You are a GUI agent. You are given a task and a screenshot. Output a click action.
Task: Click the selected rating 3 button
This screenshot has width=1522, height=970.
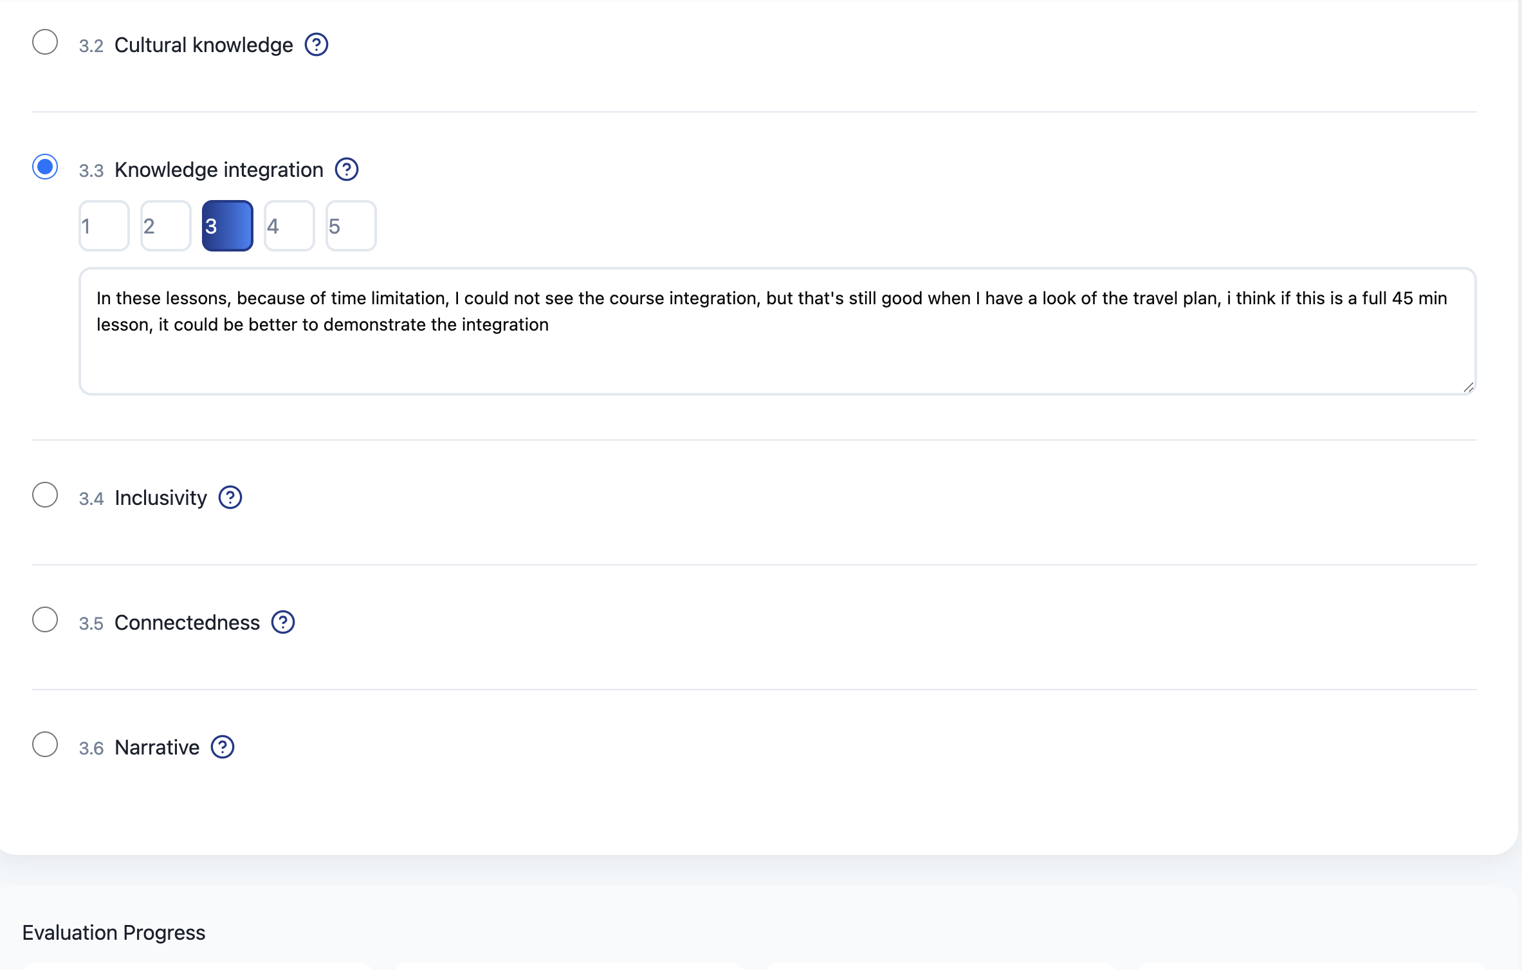tap(227, 226)
